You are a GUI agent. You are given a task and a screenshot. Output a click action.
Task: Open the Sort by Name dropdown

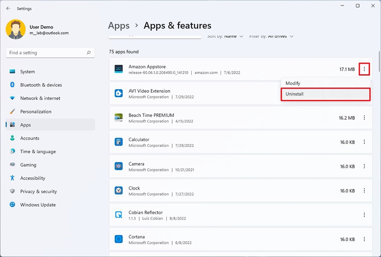(225, 36)
